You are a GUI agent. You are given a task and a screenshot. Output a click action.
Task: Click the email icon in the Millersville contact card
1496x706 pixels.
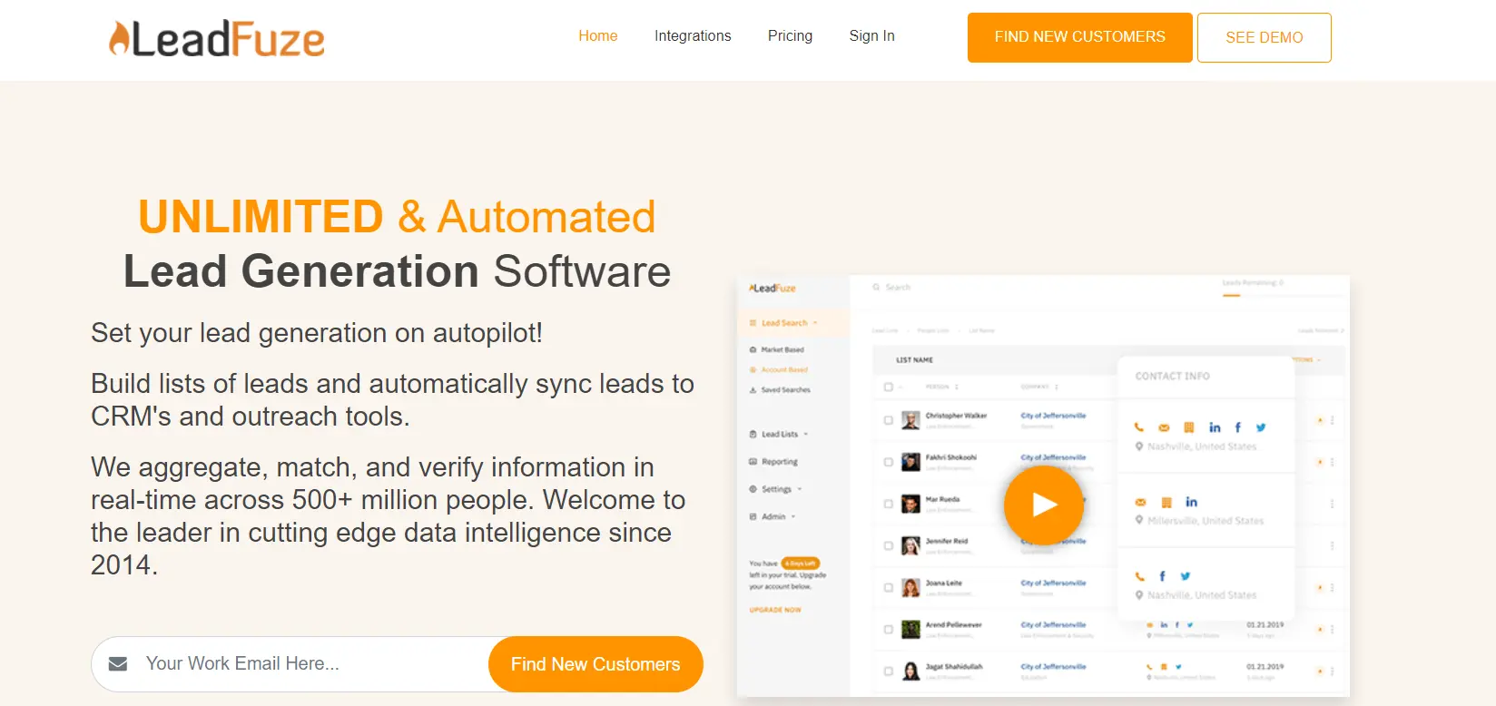[x=1140, y=502]
